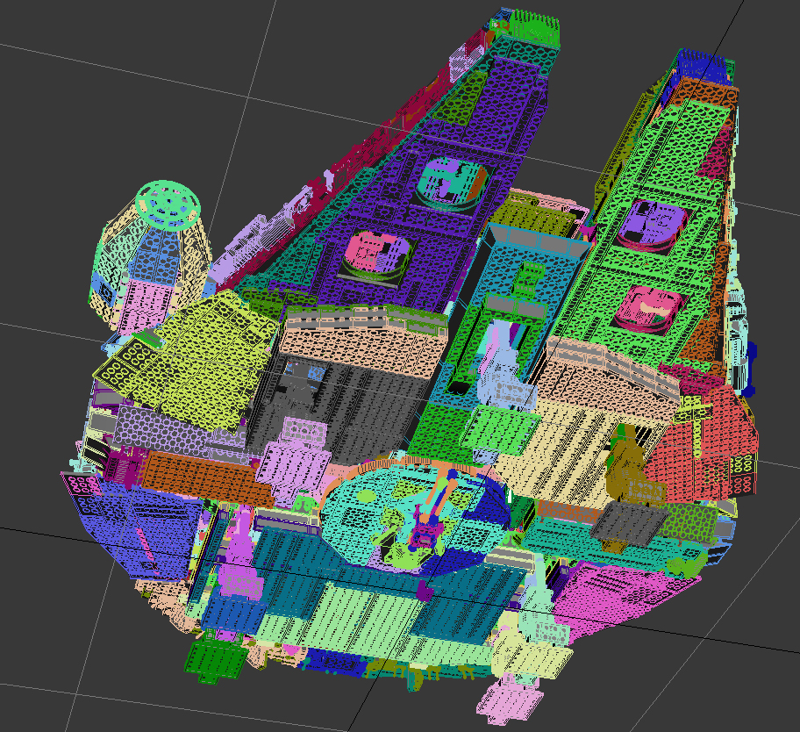This screenshot has width=800, height=732.
Task: Select the lilac piece at bottom edge
Action: [x=508, y=700]
